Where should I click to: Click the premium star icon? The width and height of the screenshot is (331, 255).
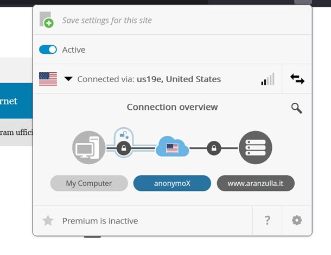tap(48, 221)
